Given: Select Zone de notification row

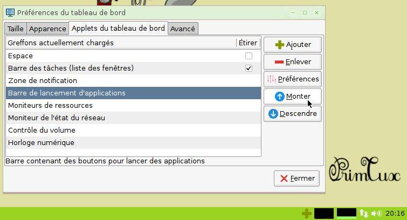Looking at the screenshot, I should pos(133,81).
